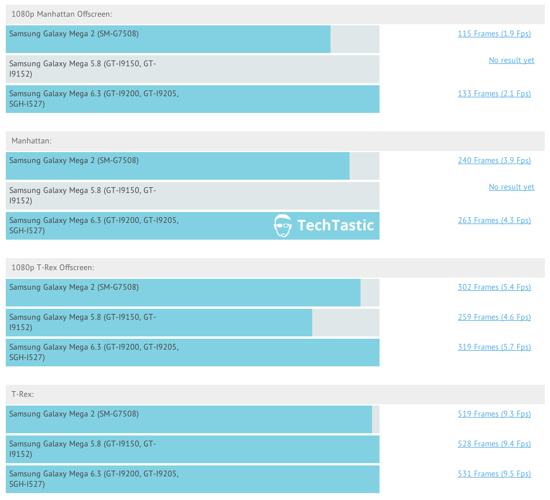Click Galaxy Mega 2 bar in T-Rex section
The width and height of the screenshot is (550, 500).
coord(192,419)
